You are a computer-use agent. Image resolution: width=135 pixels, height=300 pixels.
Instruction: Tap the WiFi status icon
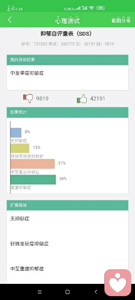pos(91,8)
